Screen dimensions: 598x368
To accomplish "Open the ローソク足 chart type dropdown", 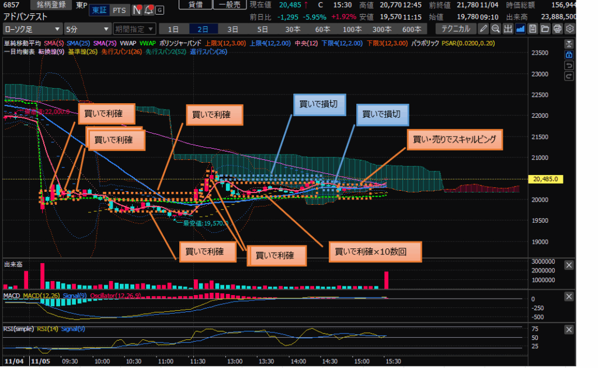I will tap(32, 29).
